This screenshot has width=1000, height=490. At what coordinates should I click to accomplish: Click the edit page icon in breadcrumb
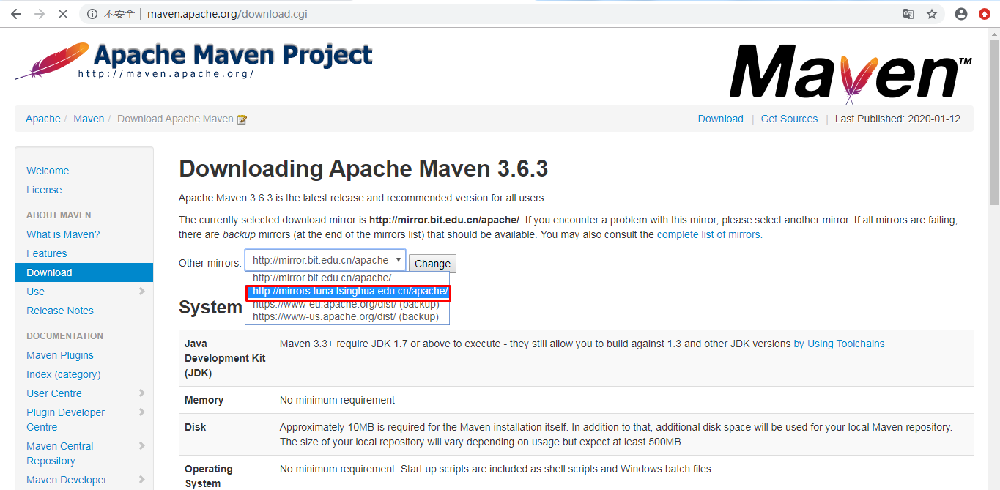[x=242, y=119]
